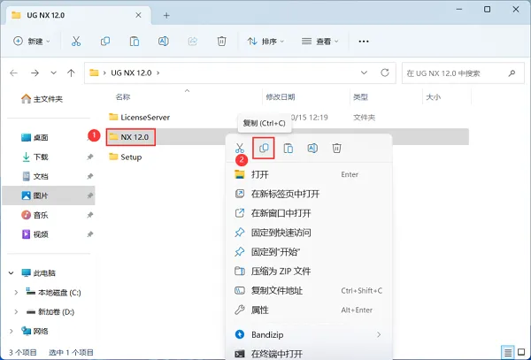Open the three-dot more options menu

[364, 42]
